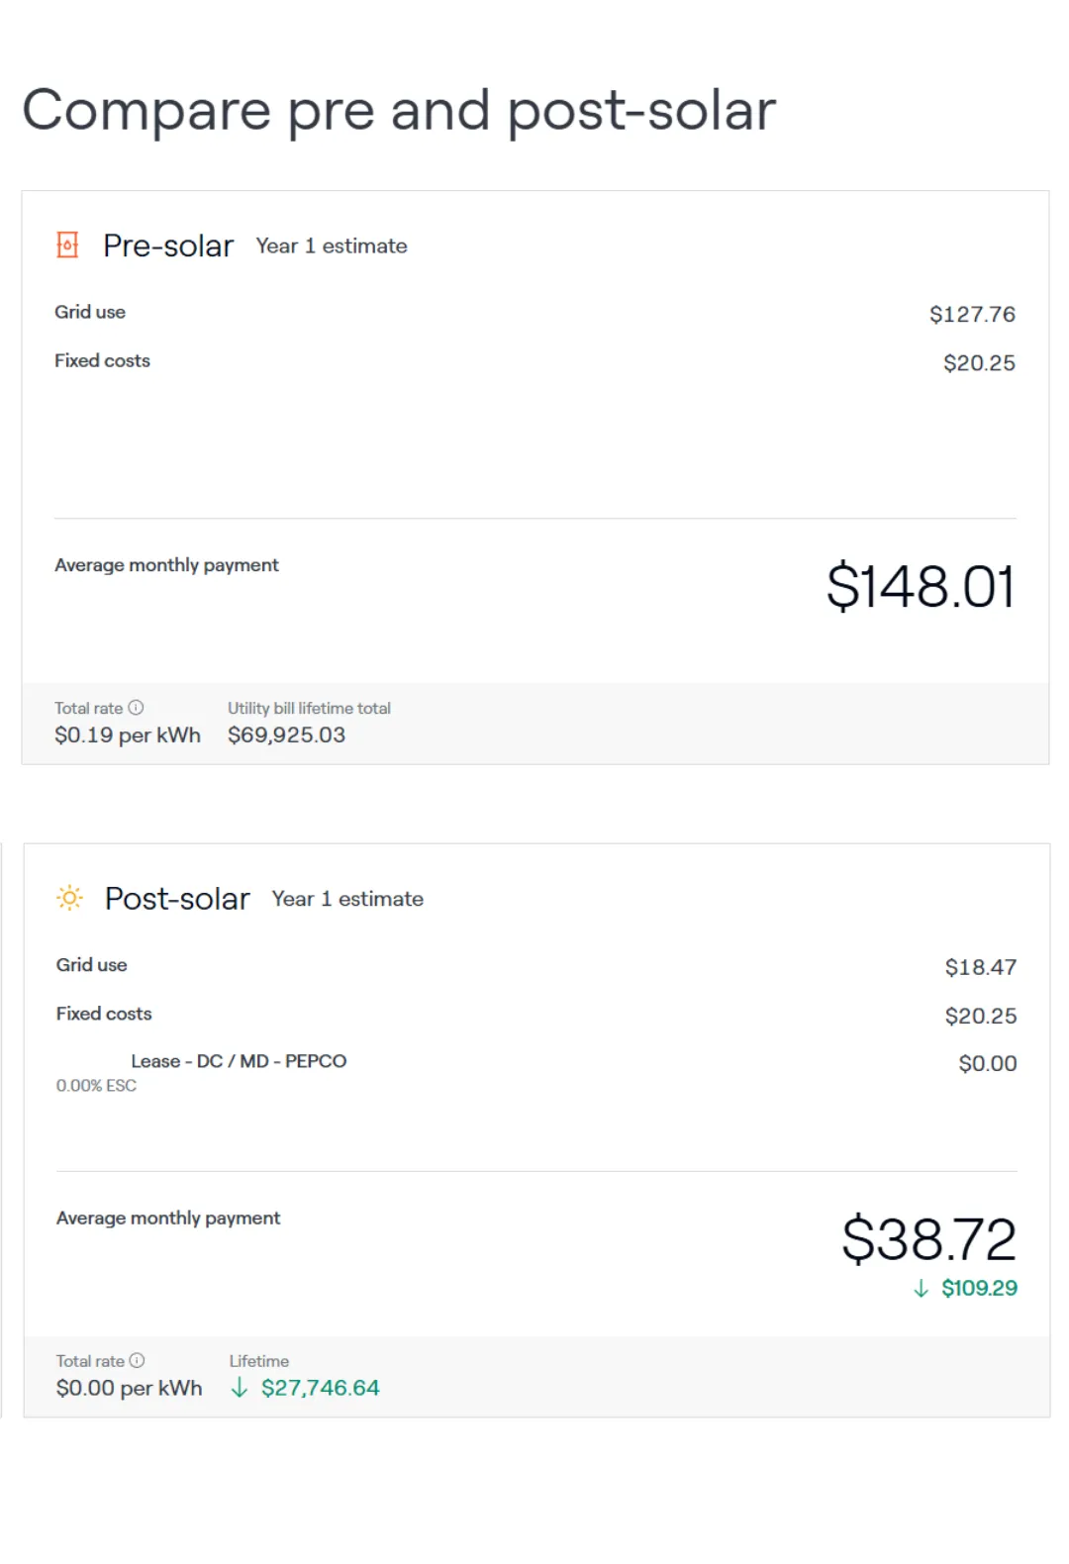
Task: Select the Post-solar heading text
Action: (177, 898)
